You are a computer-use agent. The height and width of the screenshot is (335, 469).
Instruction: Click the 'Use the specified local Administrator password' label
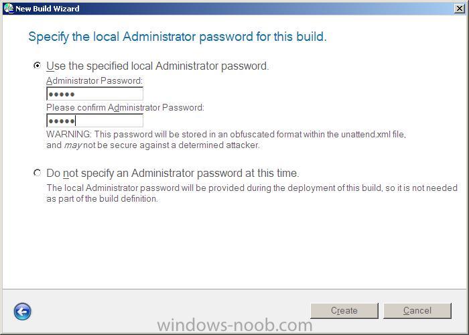157,66
